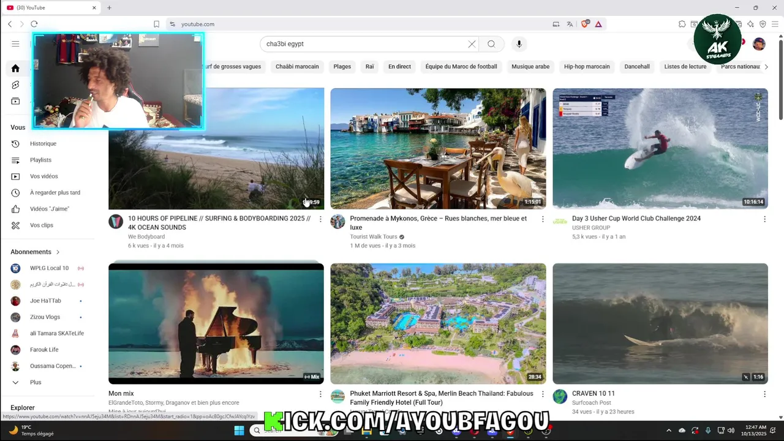The height and width of the screenshot is (441, 784).
Task: Show hidden system tray icons
Action: (x=668, y=430)
